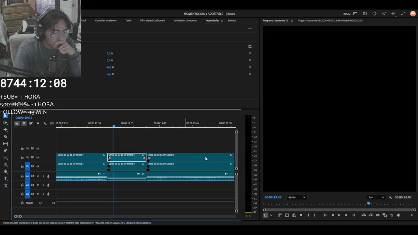418x235 pixels.
Task: Step forward one frame in program monitor
Action: [346, 215]
